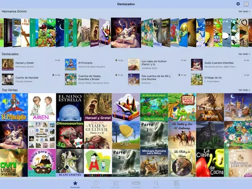Open the Blancanieves cover
This screenshot has width=252, height=189.
70,163
